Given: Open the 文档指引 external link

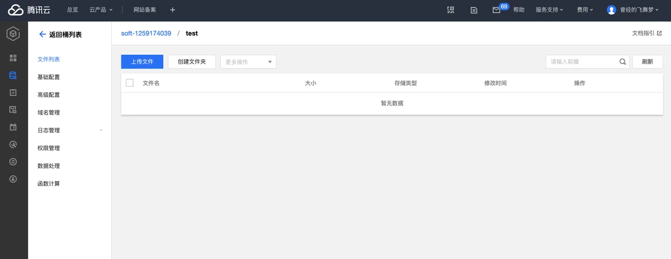Looking at the screenshot, I should coord(647,33).
